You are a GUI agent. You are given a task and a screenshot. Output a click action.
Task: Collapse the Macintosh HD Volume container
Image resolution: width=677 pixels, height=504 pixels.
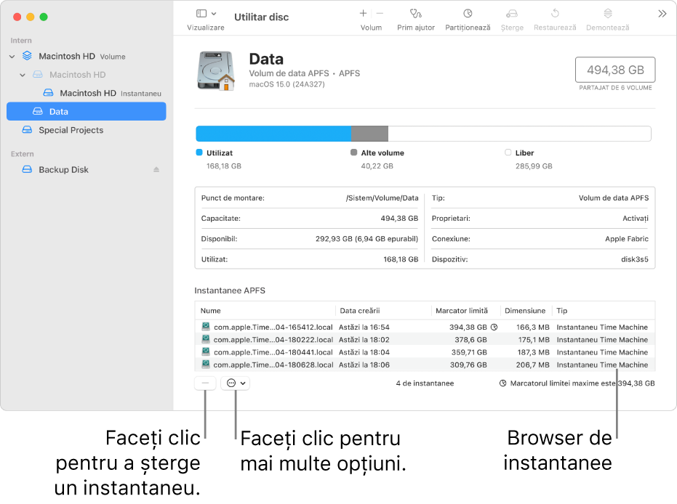tap(12, 57)
